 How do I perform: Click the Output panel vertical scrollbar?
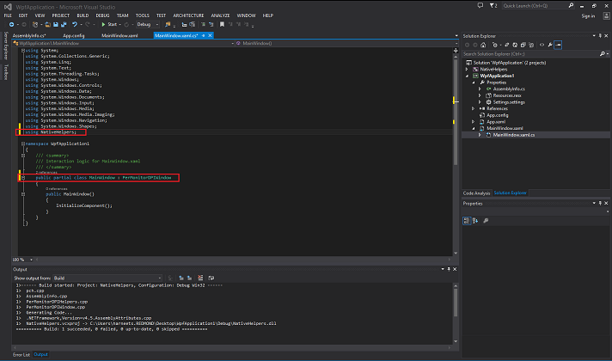pyautogui.click(x=456, y=314)
